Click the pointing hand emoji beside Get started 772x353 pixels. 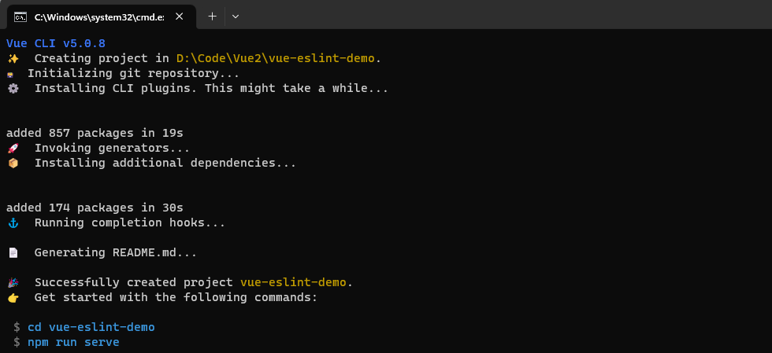[x=13, y=297]
